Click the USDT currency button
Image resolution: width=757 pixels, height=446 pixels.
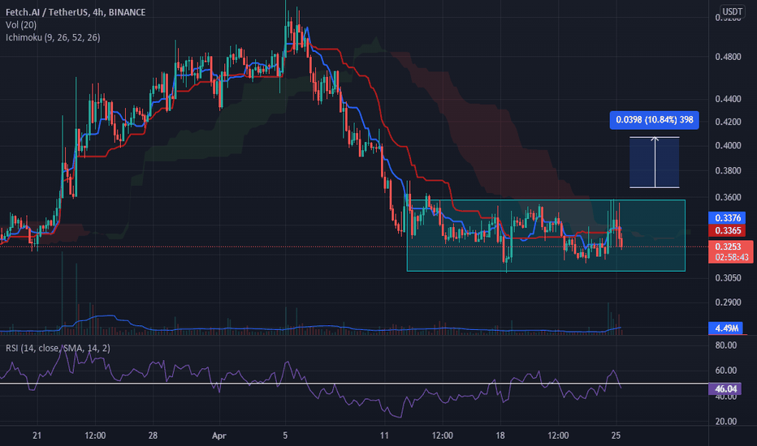pyautogui.click(x=732, y=11)
